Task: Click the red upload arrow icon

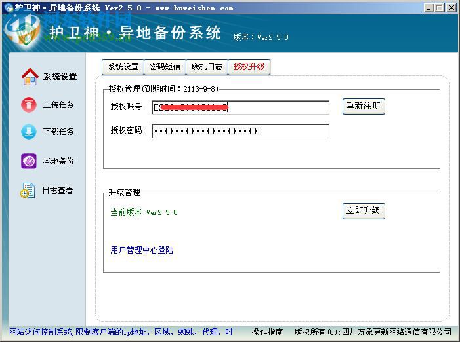Action: coord(29,105)
